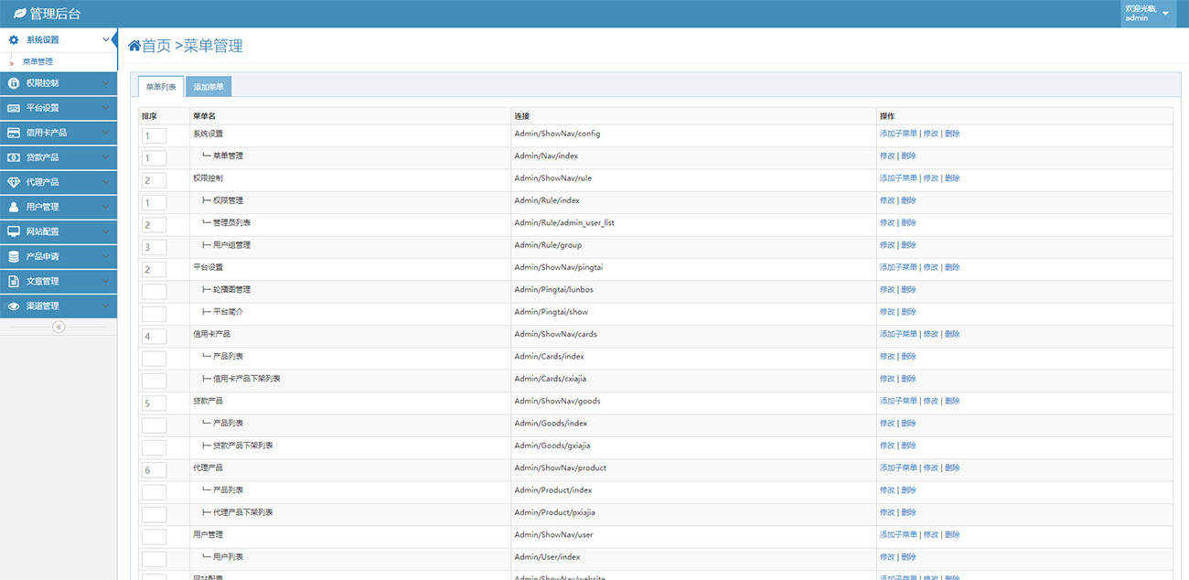Expand the 文章管理 sidebar chevron
Viewport: 1189px width, 580px height.
coord(106,281)
